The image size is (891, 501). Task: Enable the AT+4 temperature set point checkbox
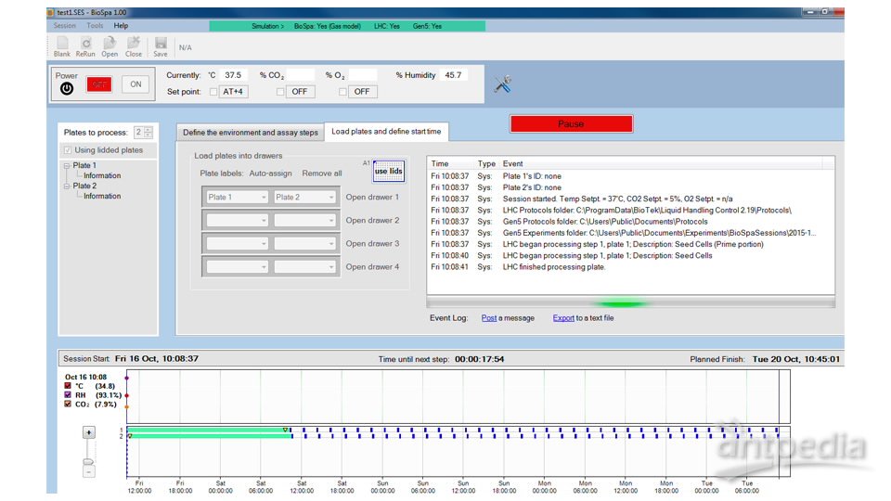214,92
